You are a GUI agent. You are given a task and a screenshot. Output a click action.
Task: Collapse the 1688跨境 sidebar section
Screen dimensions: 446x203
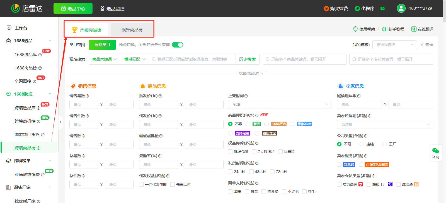[x=50, y=94]
